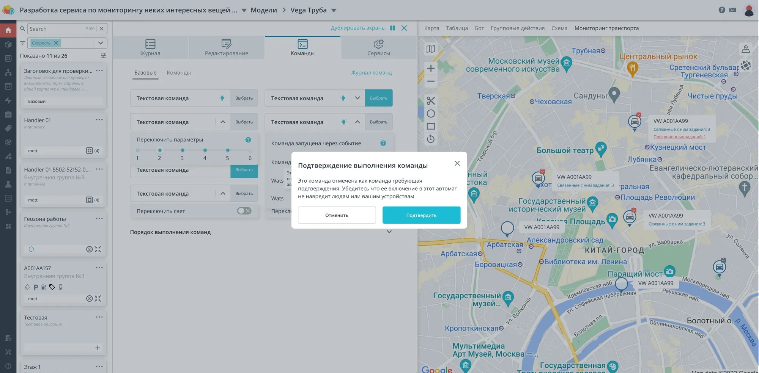The height and width of the screenshot is (373, 759).
Task: Open the help question mark icon in header
Action: point(721,10)
